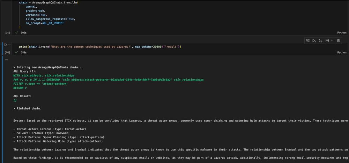Screen dimensions: 349x163
Task: Execute above cells from the cell toolbar
Action: (314, 41)
